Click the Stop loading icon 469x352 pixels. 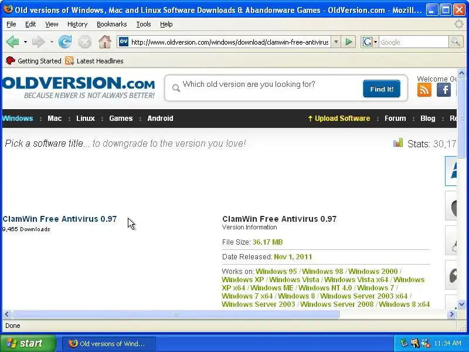pos(84,42)
